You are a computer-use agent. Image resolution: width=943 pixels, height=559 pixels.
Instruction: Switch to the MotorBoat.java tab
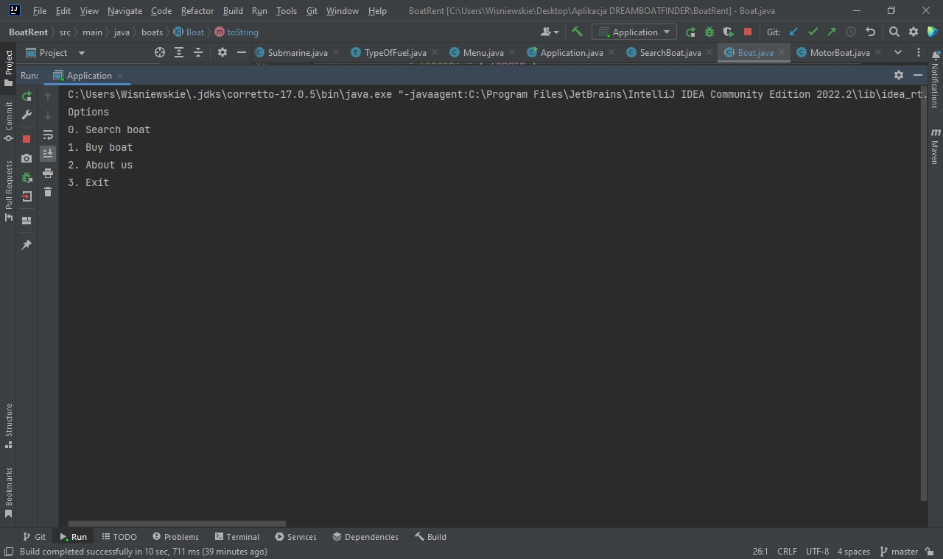point(839,52)
